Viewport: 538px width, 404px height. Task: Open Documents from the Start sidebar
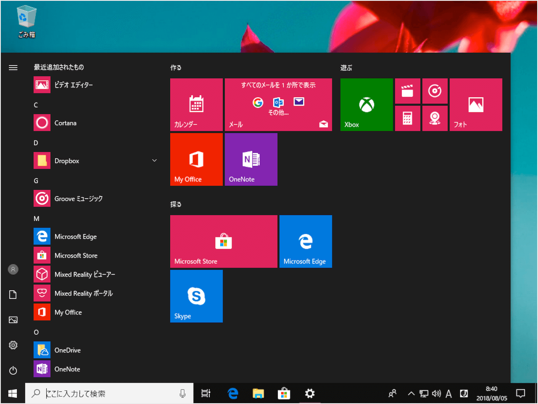[13, 295]
